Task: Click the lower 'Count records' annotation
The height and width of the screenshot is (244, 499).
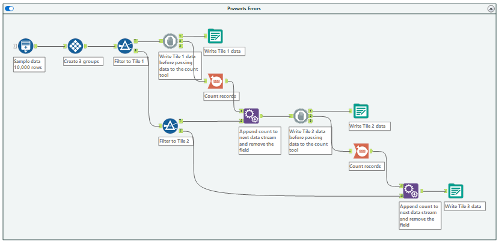Action: pyautogui.click(x=367, y=166)
